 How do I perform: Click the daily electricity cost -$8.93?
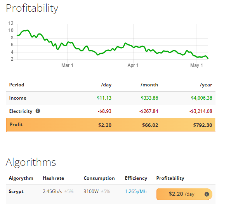[x=104, y=111]
